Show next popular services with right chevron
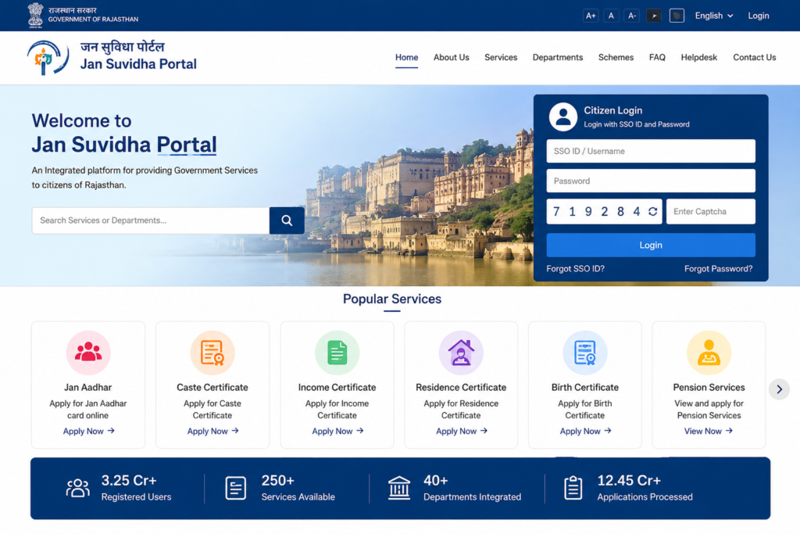 coord(779,389)
